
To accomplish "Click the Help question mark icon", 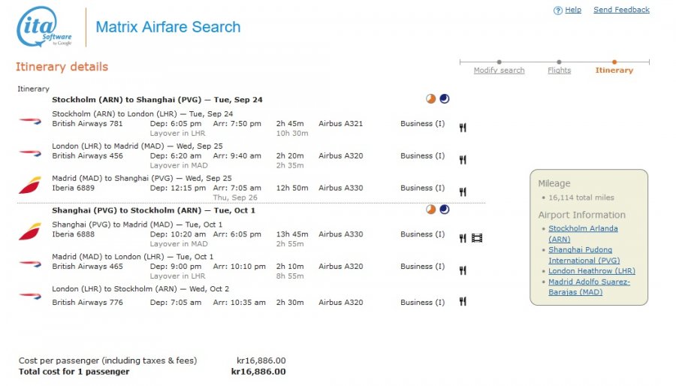I will point(558,11).
